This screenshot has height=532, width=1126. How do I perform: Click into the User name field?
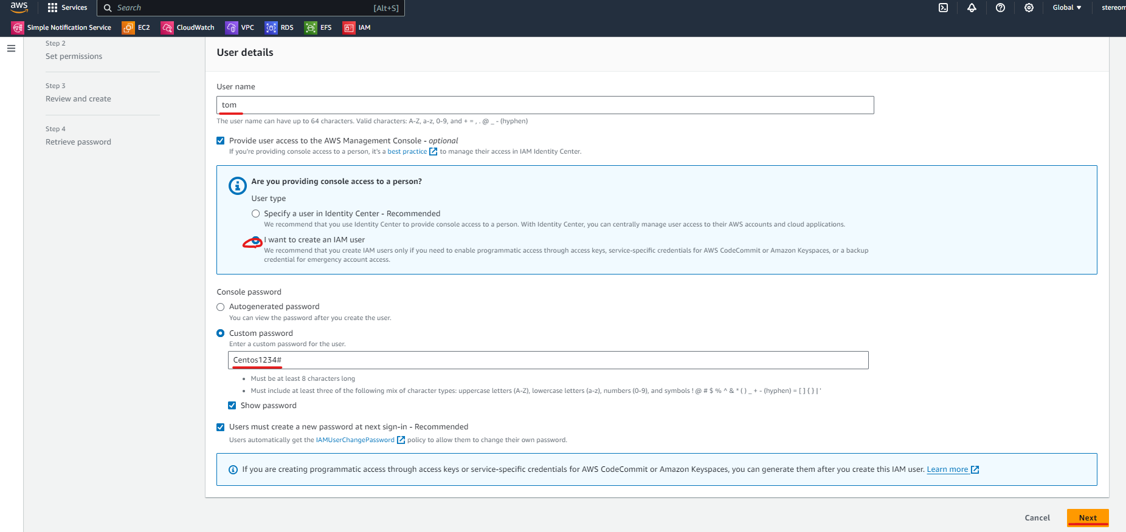point(545,105)
